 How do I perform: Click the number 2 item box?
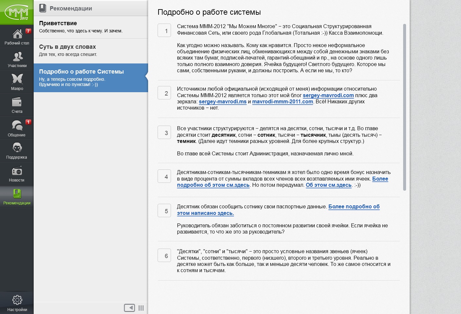click(x=164, y=93)
